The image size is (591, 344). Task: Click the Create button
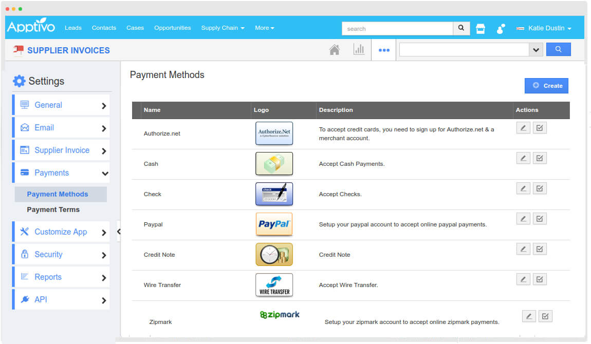click(x=546, y=85)
